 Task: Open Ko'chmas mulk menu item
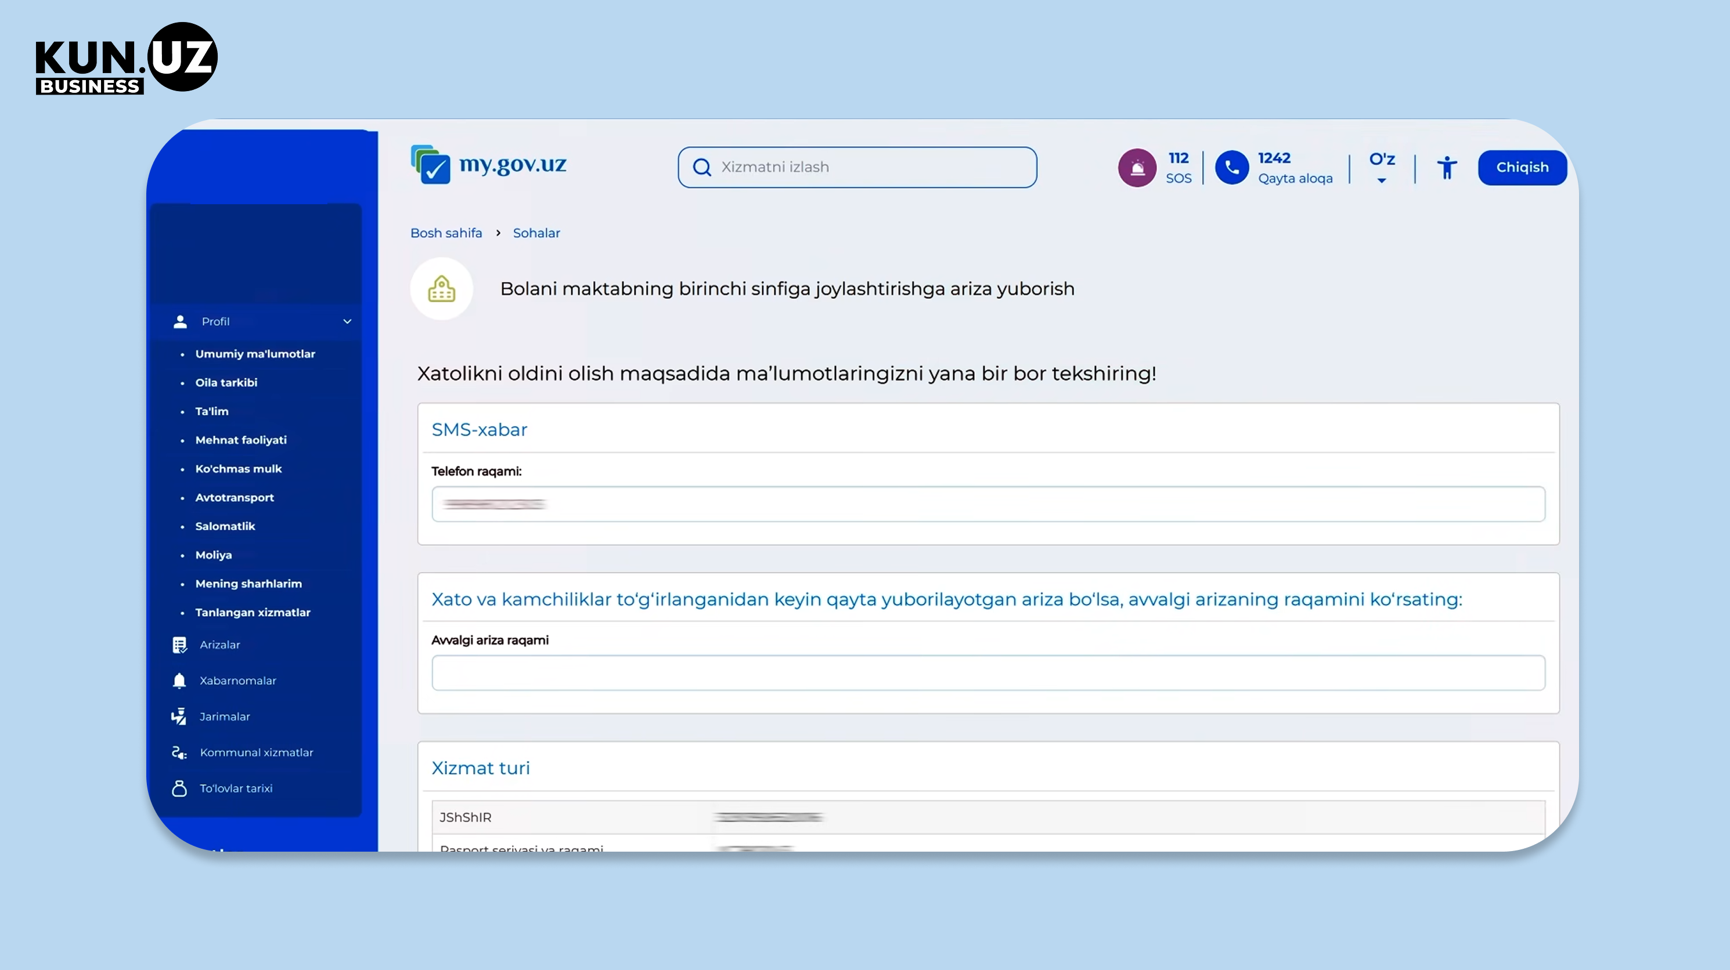tap(239, 469)
